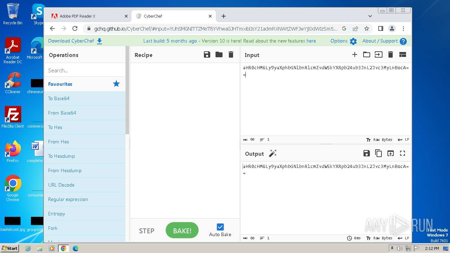Open the About / Support question icon
This screenshot has height=253, width=450.
(403, 41)
